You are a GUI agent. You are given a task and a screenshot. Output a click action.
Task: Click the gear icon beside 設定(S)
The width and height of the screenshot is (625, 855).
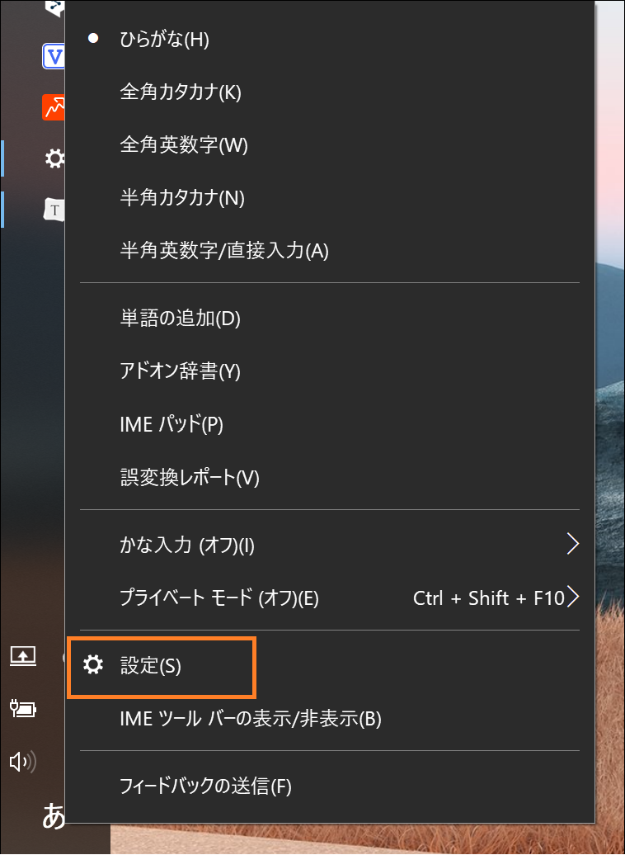coord(93,664)
